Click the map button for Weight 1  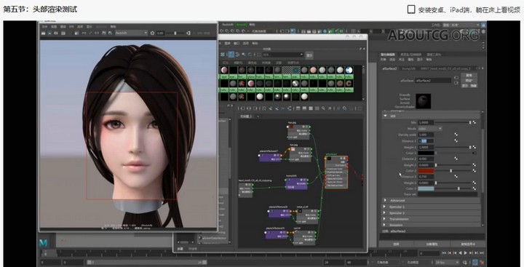[x=475, y=147]
